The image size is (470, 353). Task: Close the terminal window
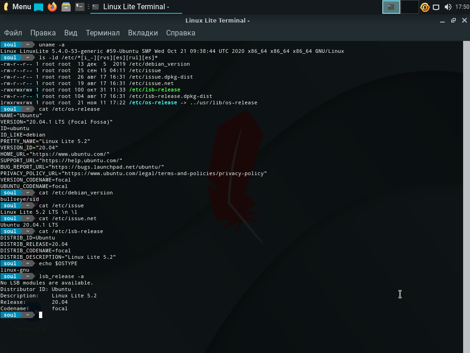(464, 20)
